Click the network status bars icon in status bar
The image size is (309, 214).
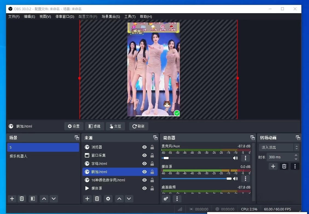[x=180, y=209]
